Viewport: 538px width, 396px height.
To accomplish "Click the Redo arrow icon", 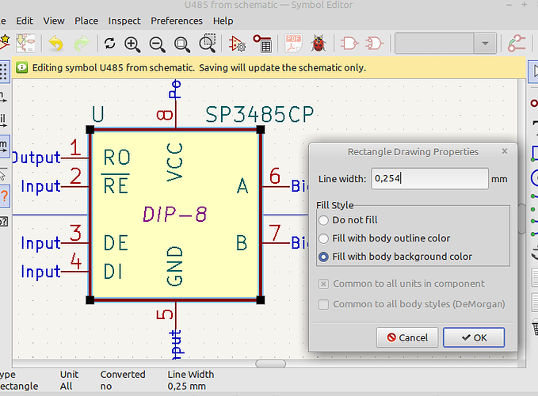I will [82, 44].
